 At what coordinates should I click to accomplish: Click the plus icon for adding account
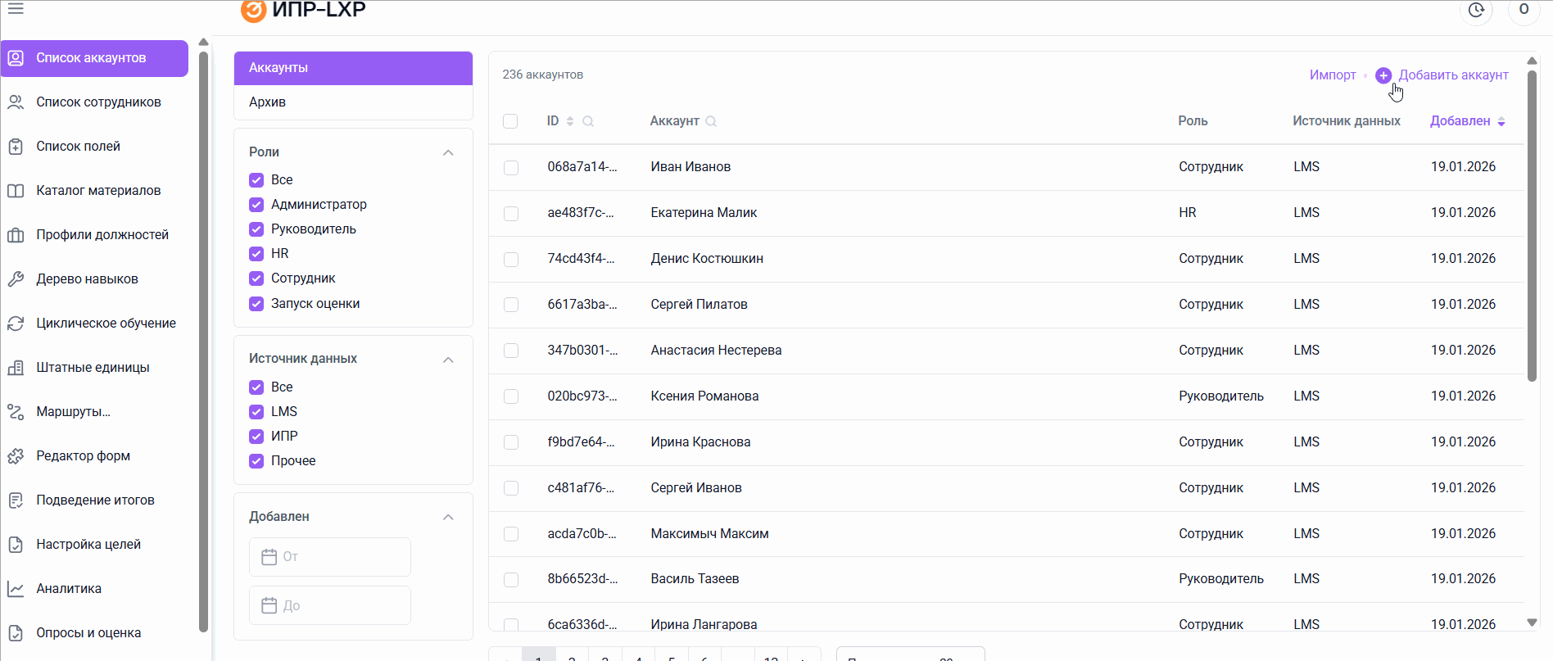coord(1383,75)
